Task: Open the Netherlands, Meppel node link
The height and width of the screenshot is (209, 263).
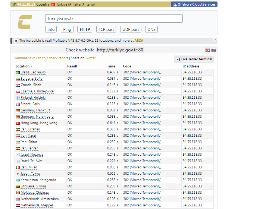Action: (x=37, y=205)
